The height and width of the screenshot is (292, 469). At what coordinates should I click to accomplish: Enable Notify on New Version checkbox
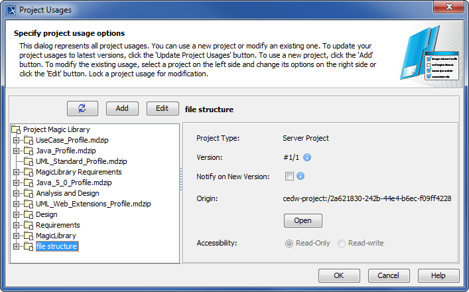point(289,176)
